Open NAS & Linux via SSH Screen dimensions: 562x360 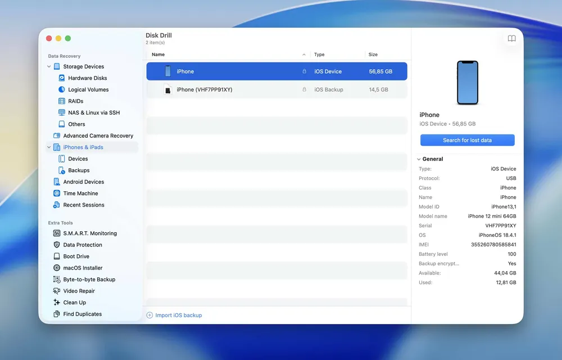(93, 112)
